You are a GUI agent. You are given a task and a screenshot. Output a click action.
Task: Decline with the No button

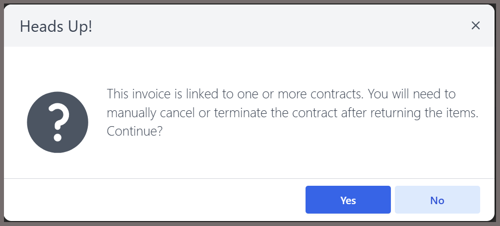pos(437,200)
